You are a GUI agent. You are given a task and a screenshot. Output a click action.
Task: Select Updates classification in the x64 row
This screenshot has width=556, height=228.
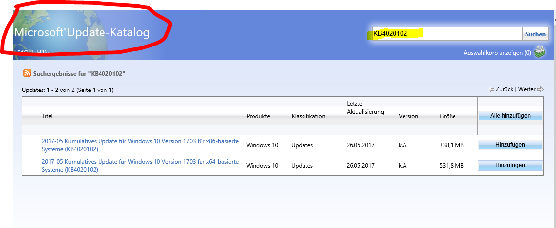(302, 165)
